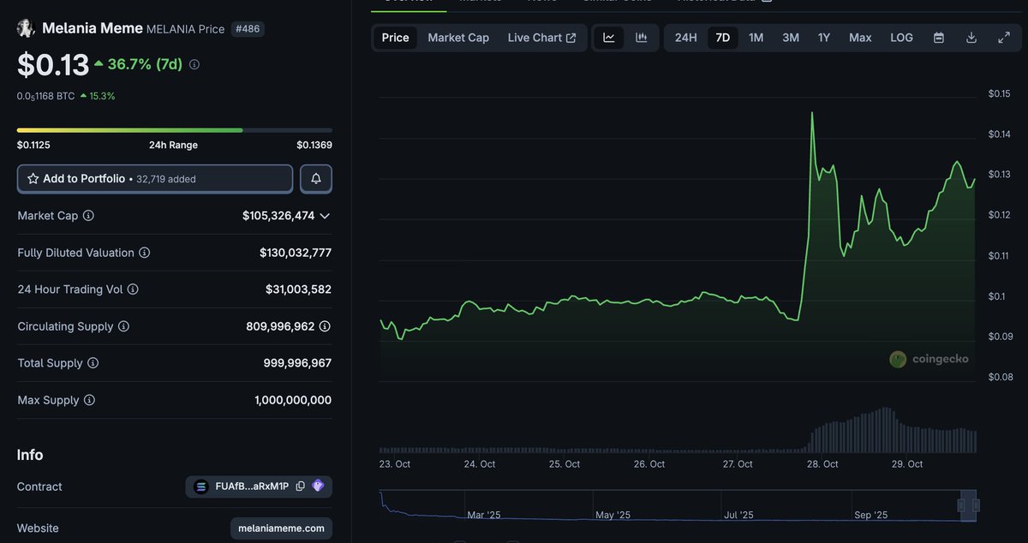1028x543 pixels.
Task: Click the Total Supply info icon
Action: click(93, 363)
